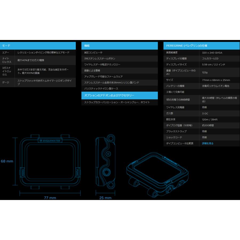Click the PEREGRINE (ペレグリン)の仕様 header

202,46
